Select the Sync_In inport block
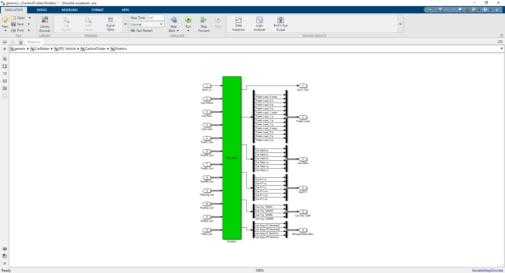The height and width of the screenshot is (273, 505). click(207, 86)
